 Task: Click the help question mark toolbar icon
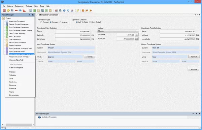[64, 10]
